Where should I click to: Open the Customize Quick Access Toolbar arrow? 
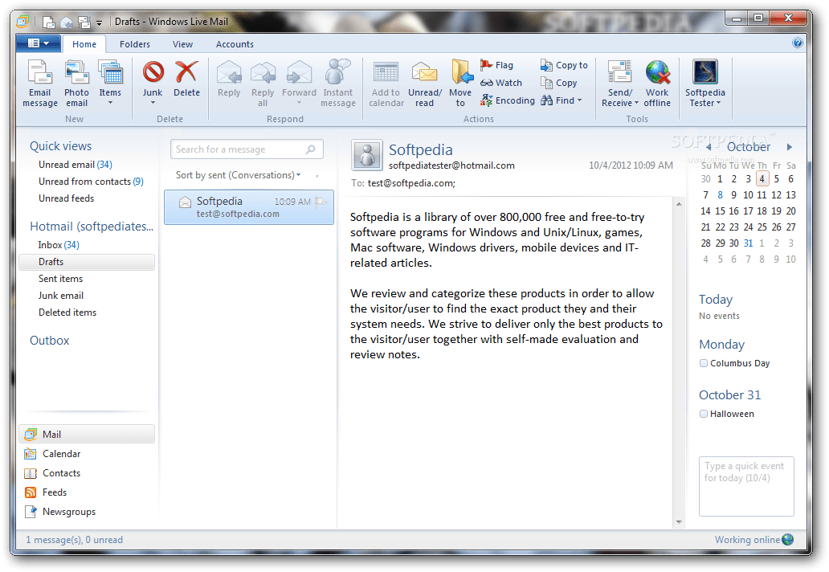pyautogui.click(x=99, y=22)
